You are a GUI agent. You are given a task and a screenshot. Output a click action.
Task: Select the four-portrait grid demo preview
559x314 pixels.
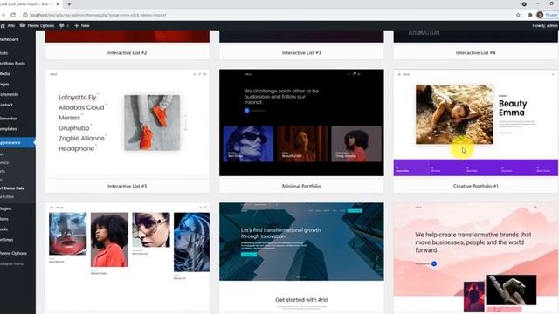pyautogui.click(x=128, y=258)
